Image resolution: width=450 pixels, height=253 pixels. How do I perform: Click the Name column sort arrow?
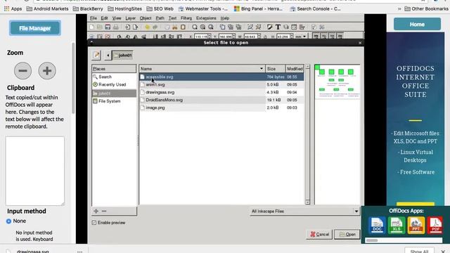point(262,69)
